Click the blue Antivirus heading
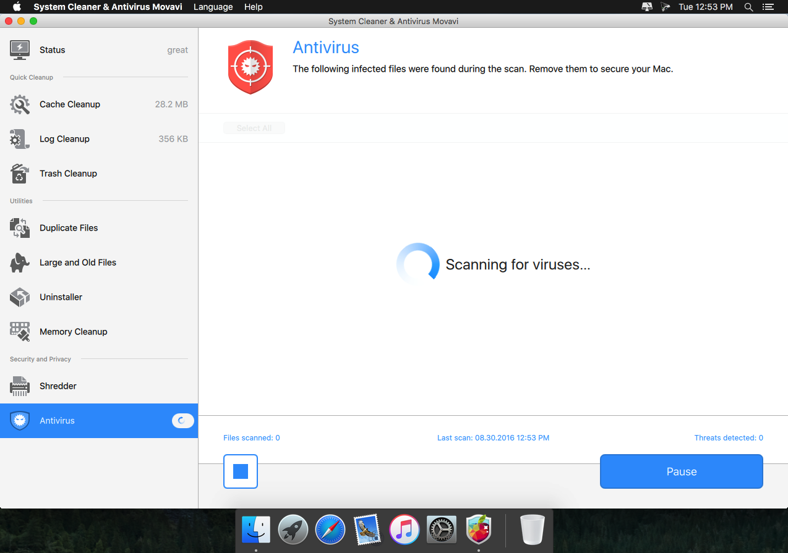 click(326, 48)
